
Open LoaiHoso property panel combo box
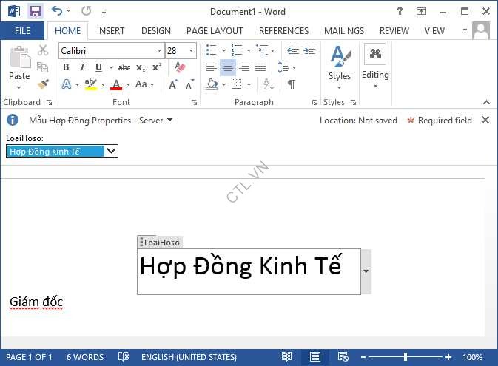pyautogui.click(x=62, y=151)
